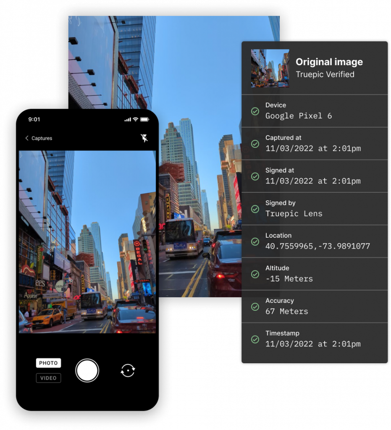The height and width of the screenshot is (430, 391).
Task: Click the checkmark beside Location coordinates
Action: [x=255, y=241]
